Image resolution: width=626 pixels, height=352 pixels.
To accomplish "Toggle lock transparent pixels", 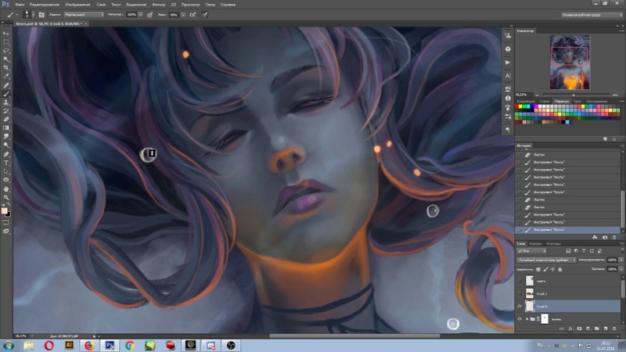I will click(538, 269).
